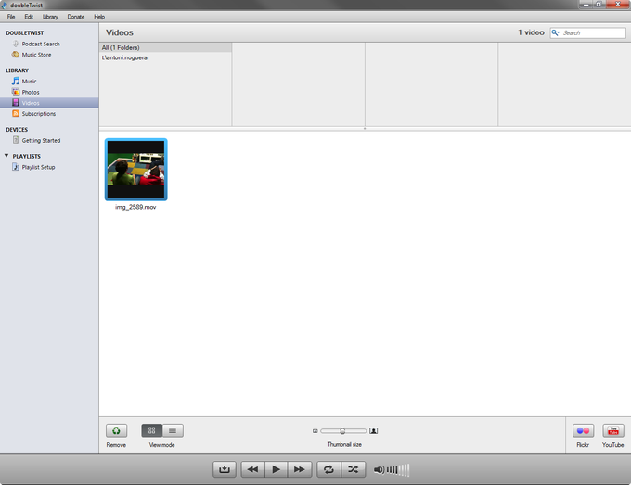Open Subscriptions in library
631x485 pixels.
pyautogui.click(x=39, y=114)
